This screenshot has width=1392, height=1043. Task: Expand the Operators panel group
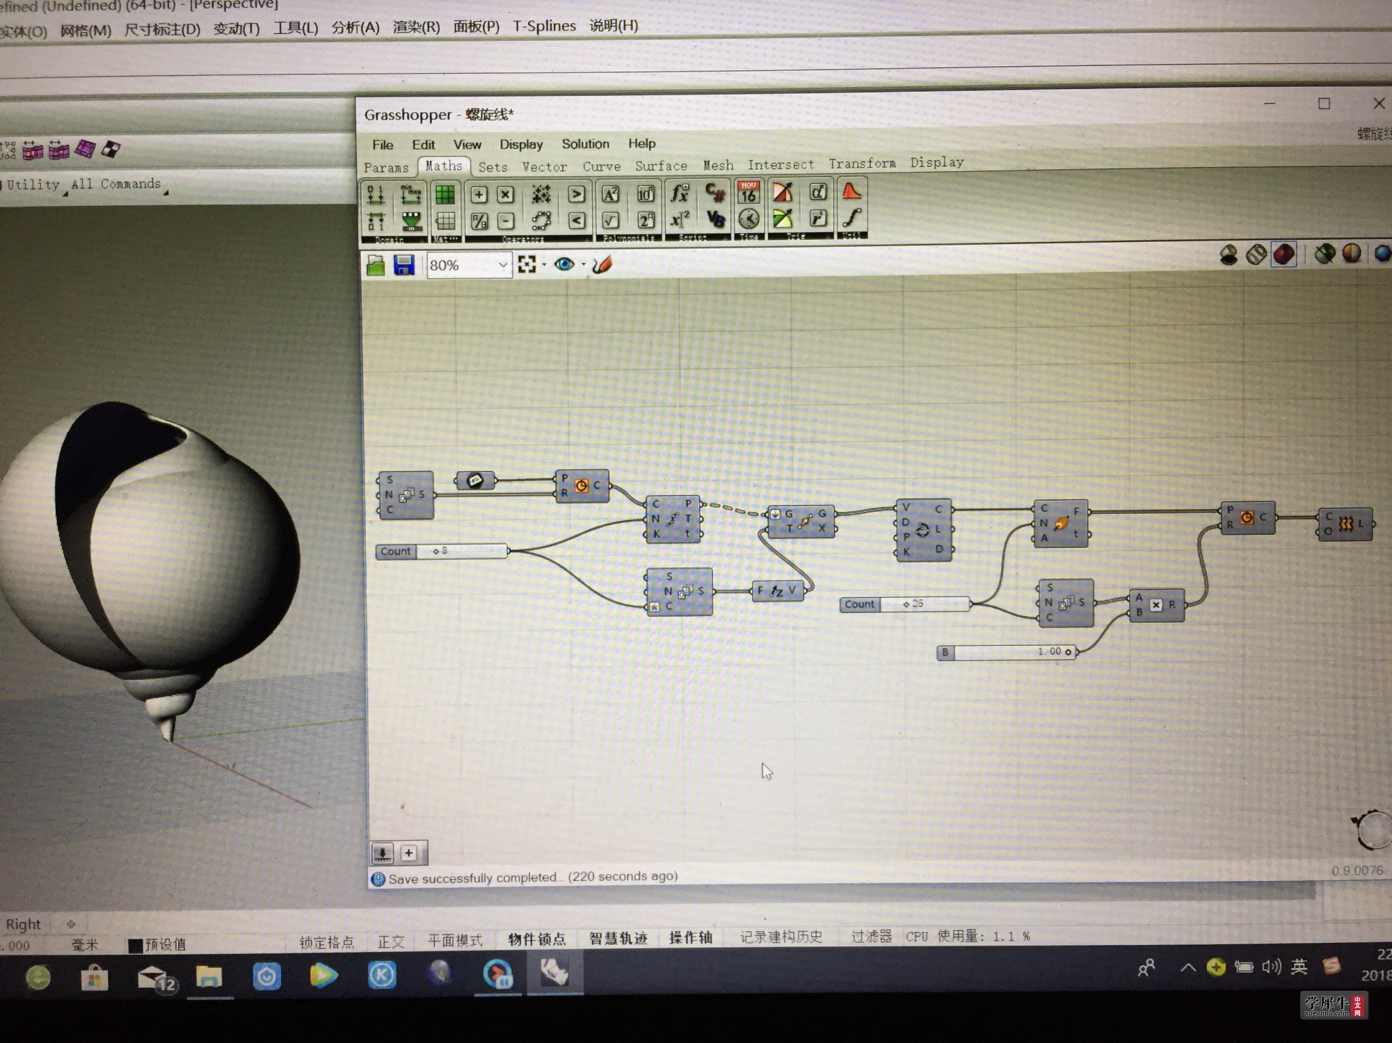pos(527,239)
